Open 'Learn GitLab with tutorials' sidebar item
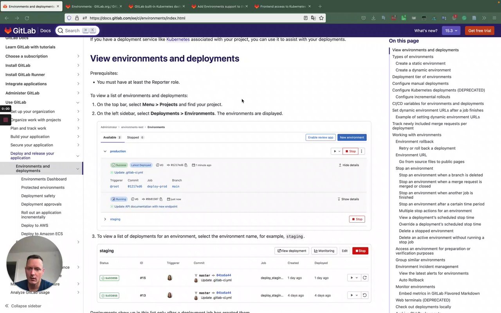Image resolution: width=501 pixels, height=313 pixels. coord(31,47)
